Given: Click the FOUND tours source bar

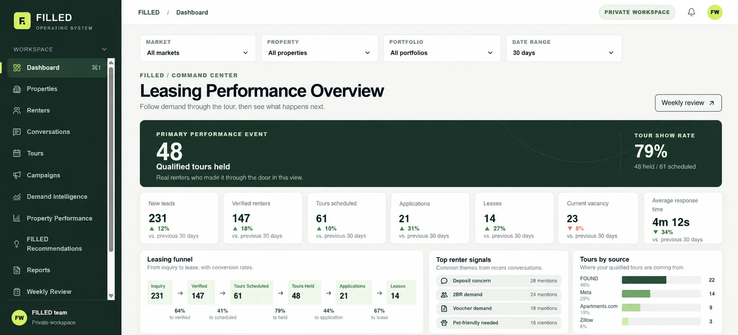Looking at the screenshot, I should tap(661, 280).
